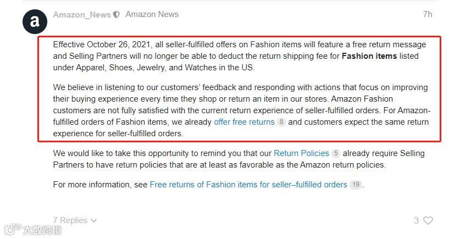Click the 7h post timestamp
This screenshot has width=471, height=239.
(x=428, y=14)
